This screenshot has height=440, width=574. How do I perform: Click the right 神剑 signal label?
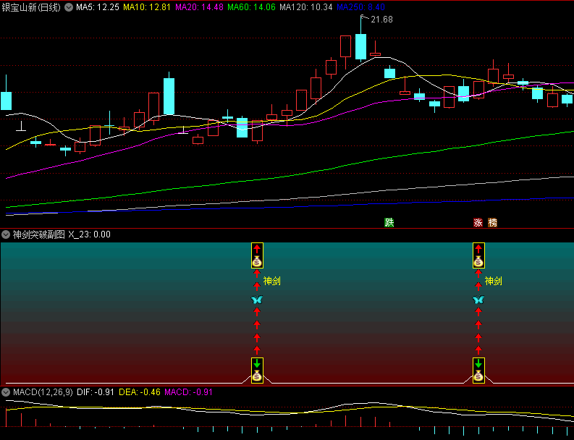click(x=494, y=281)
